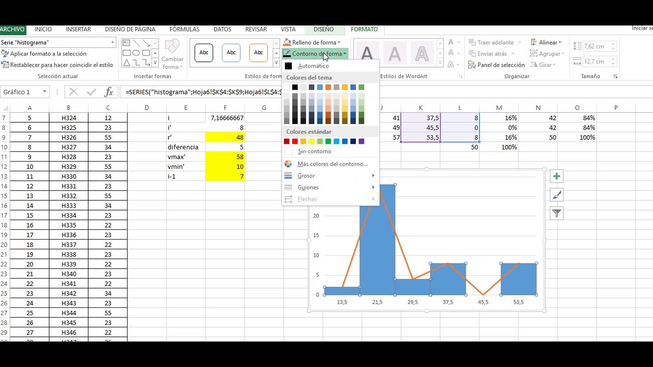653x367 pixels.
Task: Pick green theme color swatch
Action: tap(361, 87)
